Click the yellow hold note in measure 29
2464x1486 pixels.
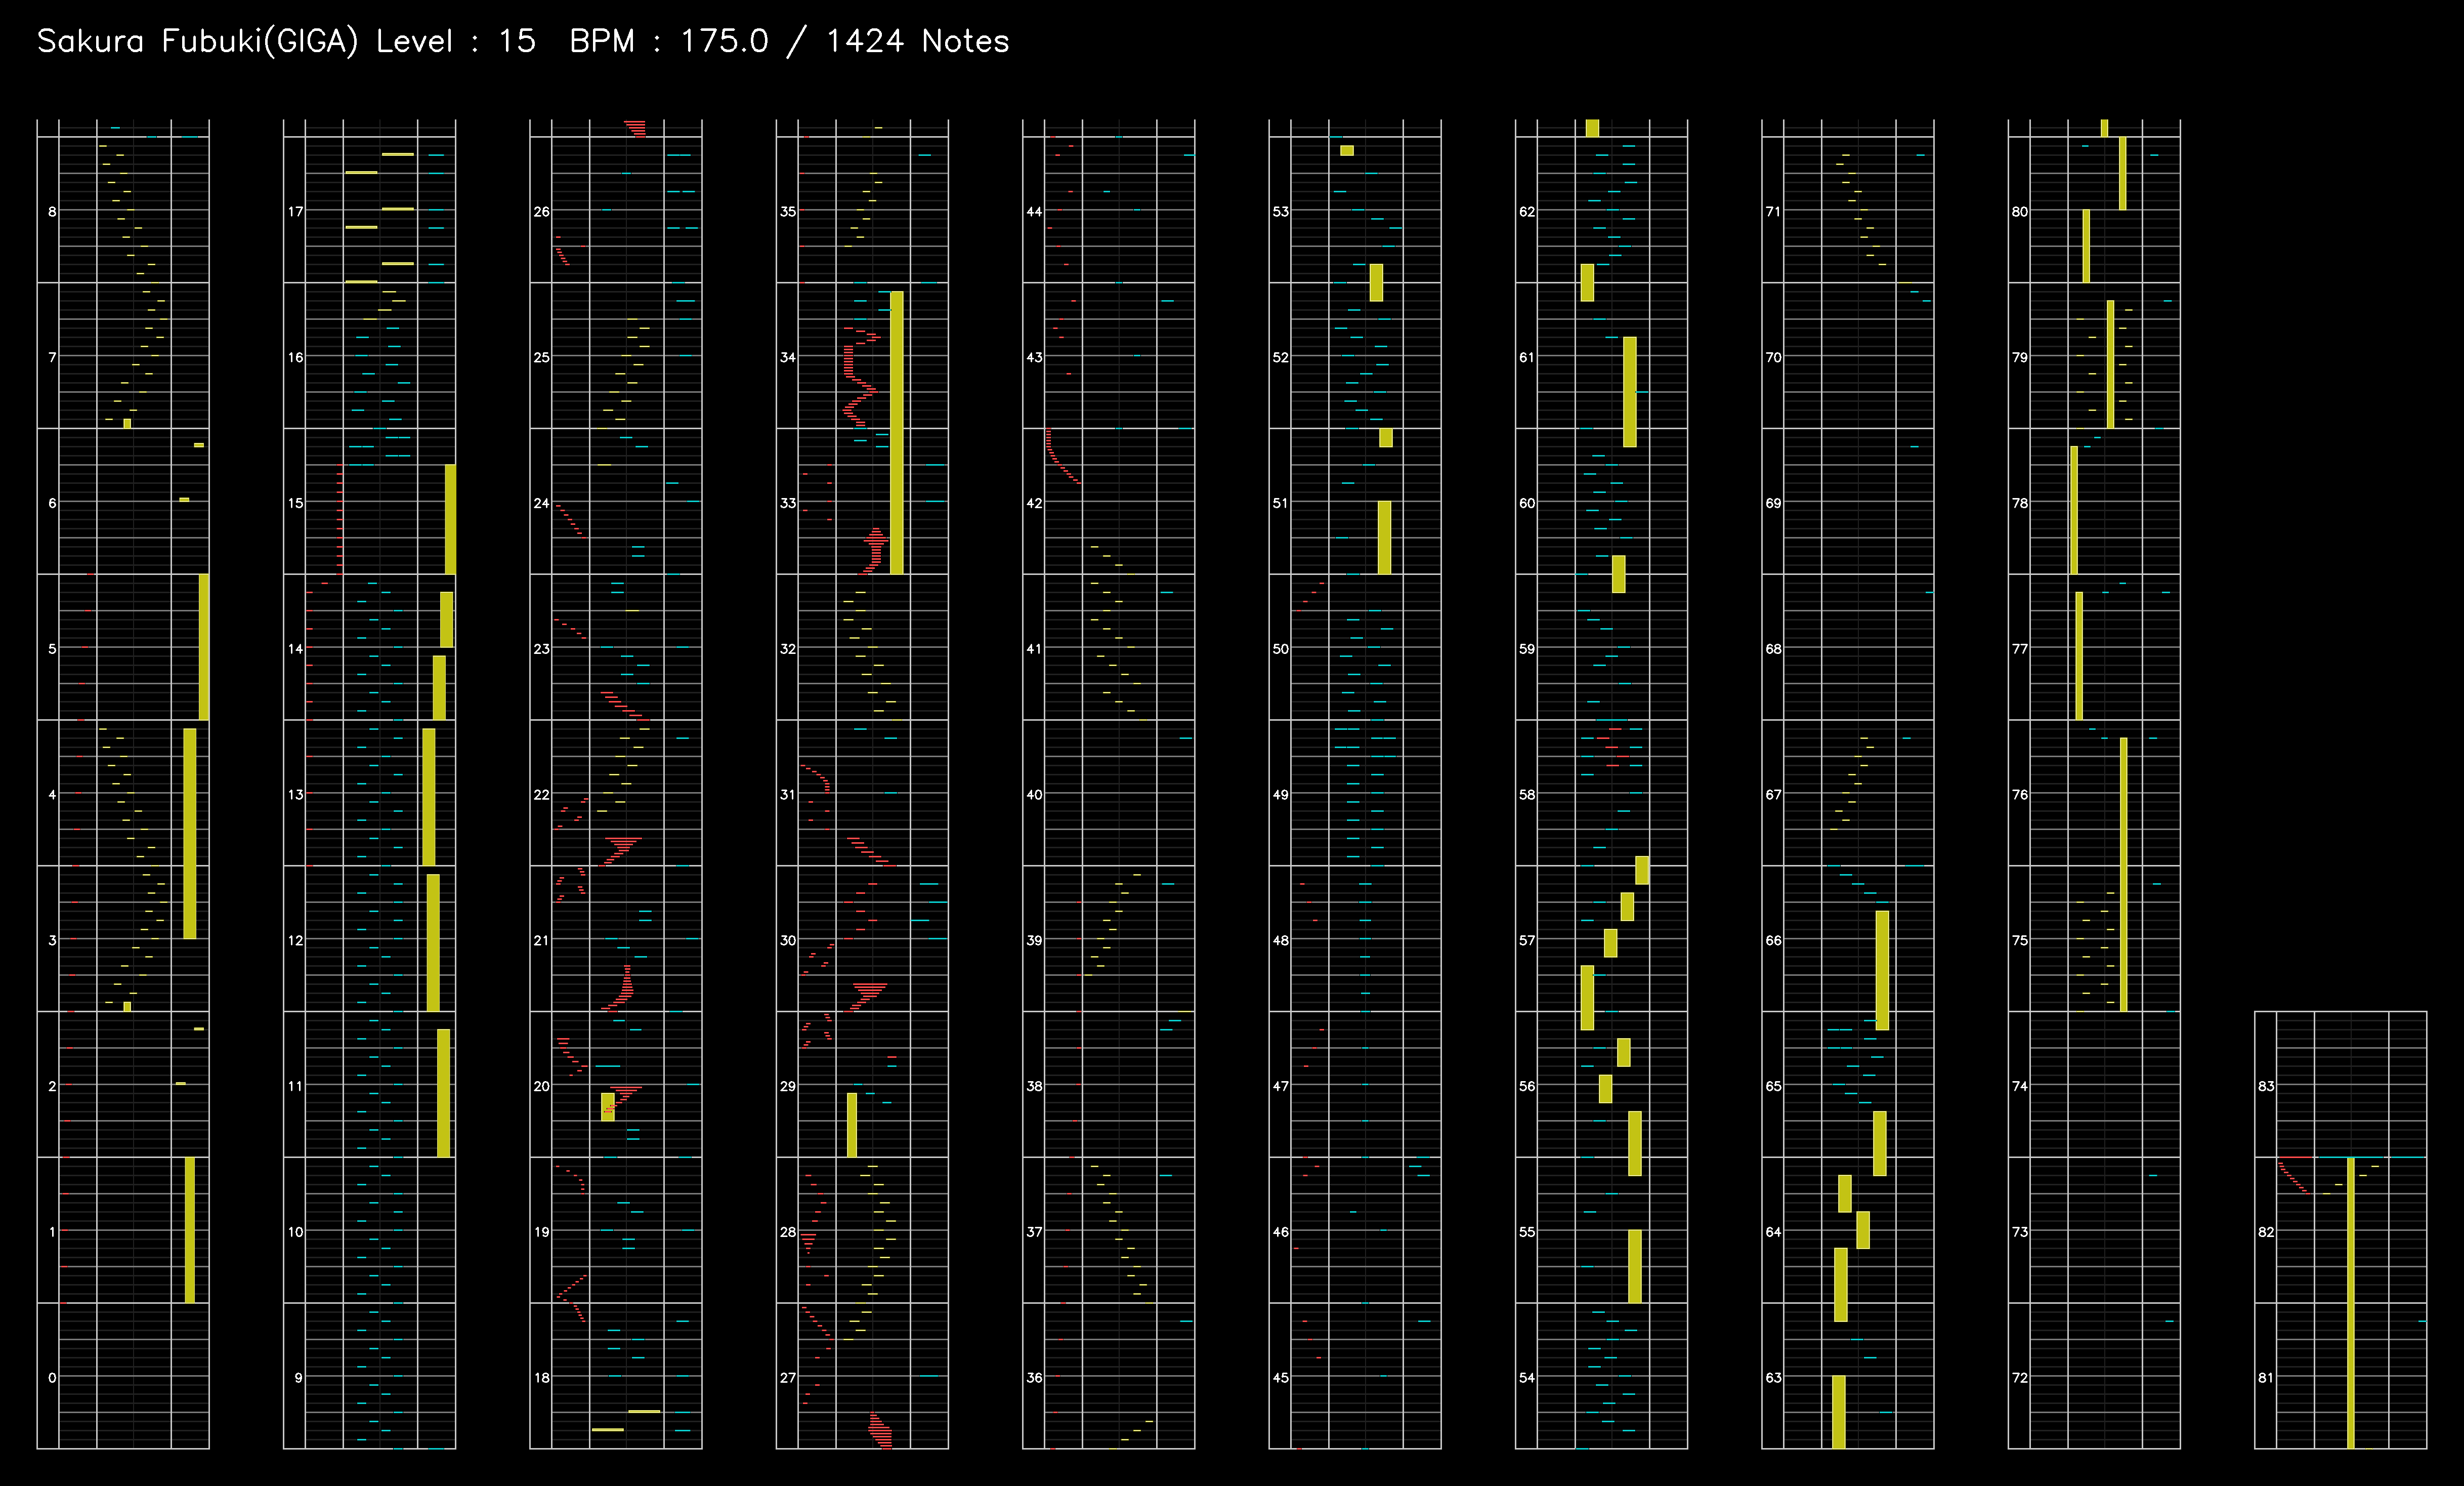(x=852, y=1125)
